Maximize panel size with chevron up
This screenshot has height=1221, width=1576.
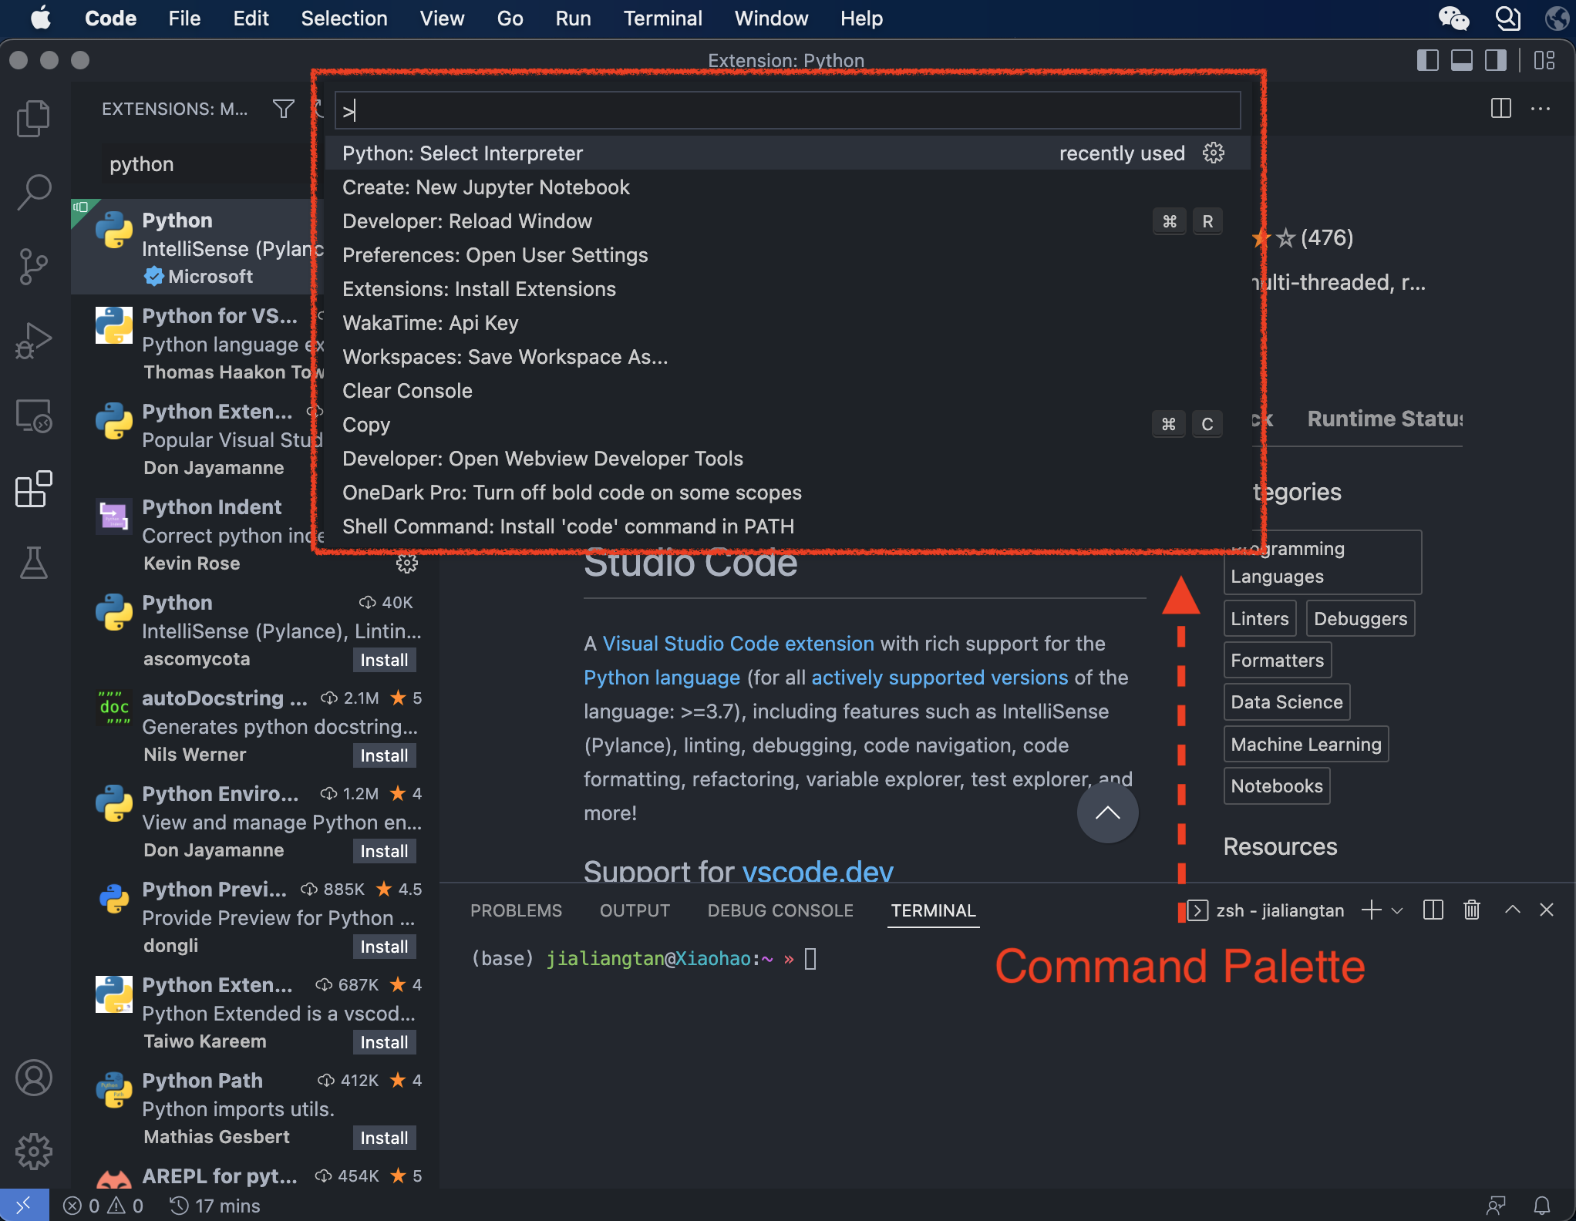1512,910
